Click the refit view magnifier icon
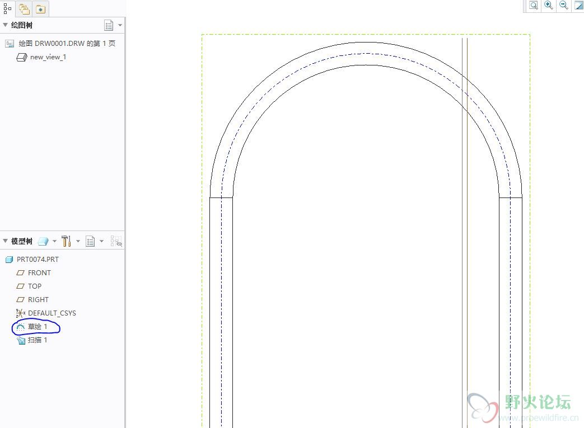584x428 pixels. pyautogui.click(x=534, y=5)
